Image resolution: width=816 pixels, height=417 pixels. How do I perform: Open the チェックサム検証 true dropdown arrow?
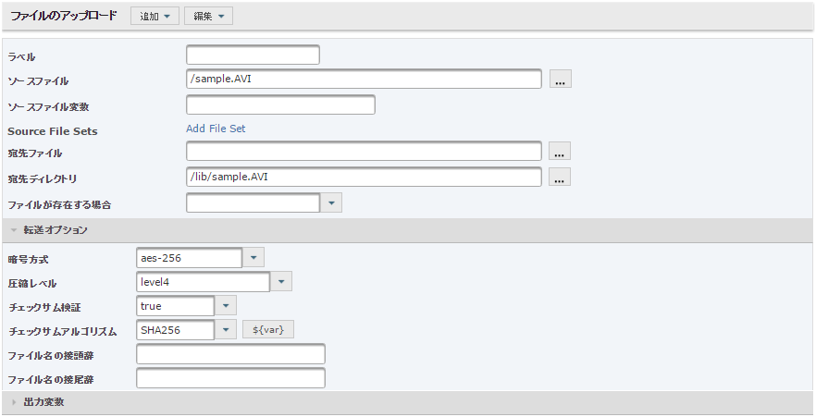pos(226,306)
